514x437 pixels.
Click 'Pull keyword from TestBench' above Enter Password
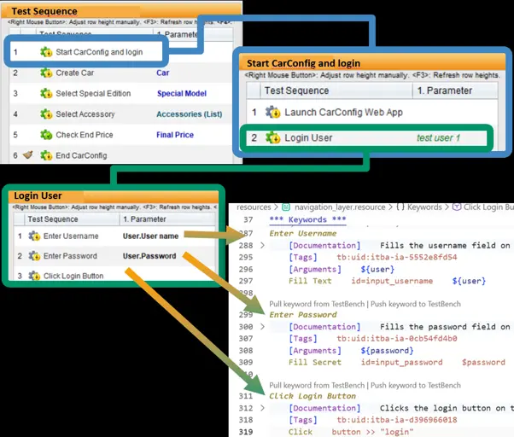[x=317, y=304]
